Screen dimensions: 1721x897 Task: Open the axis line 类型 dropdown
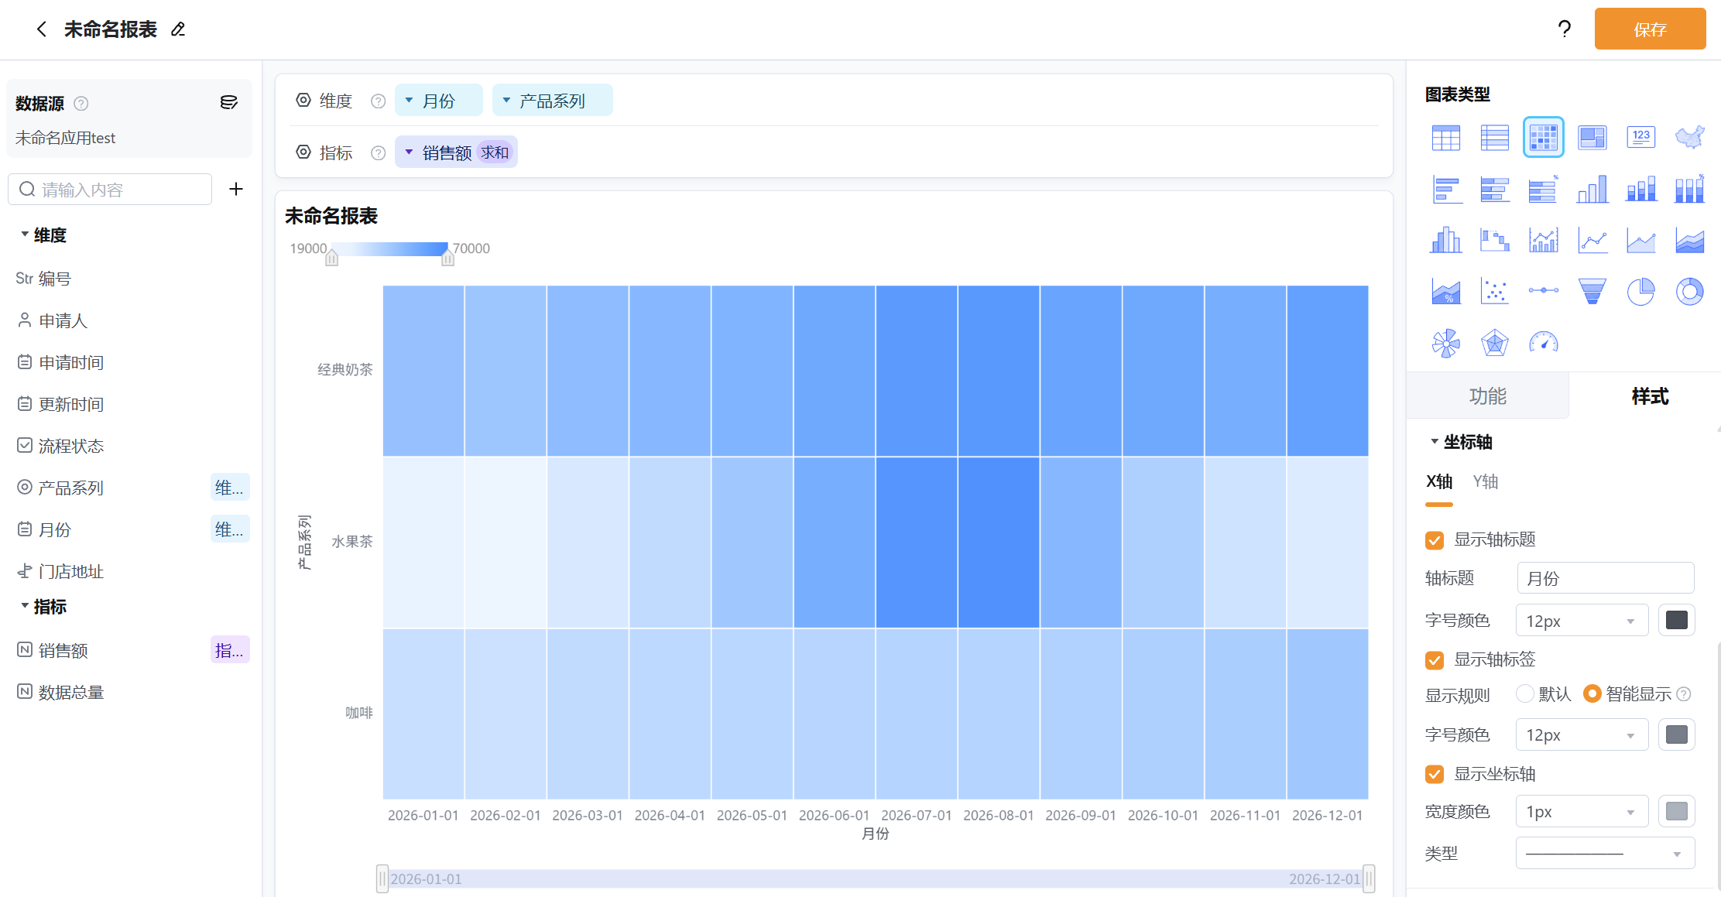[x=1605, y=854]
